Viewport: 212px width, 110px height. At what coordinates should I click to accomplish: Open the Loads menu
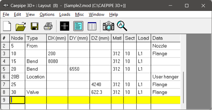coord(65,15)
